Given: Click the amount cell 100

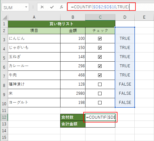Looking at the screenshot, I should 73,38.
